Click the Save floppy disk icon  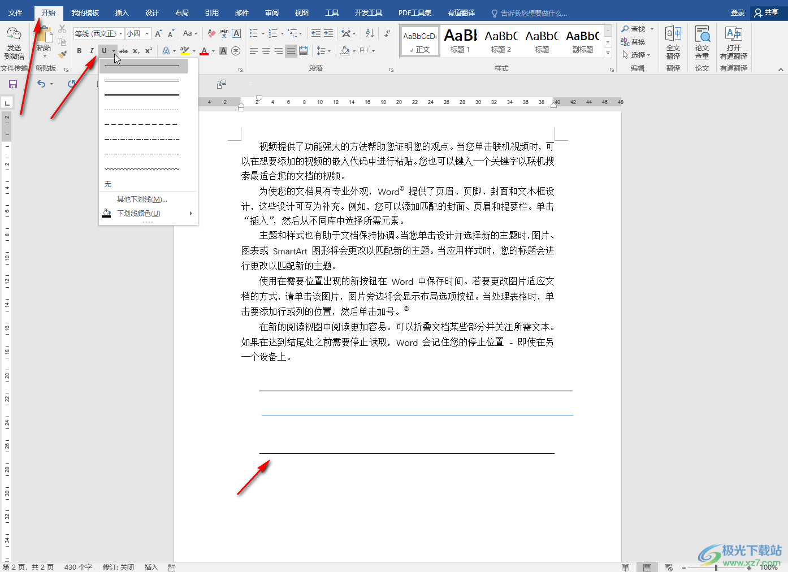(x=13, y=84)
